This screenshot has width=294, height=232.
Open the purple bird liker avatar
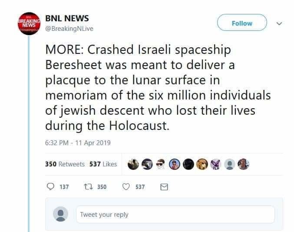[215, 164]
